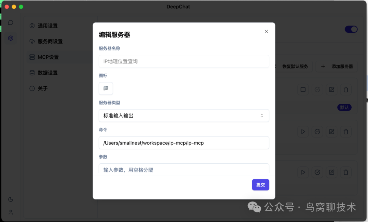Open the user profile icon in sidebar
This screenshot has height=222, width=368.
[11, 212]
